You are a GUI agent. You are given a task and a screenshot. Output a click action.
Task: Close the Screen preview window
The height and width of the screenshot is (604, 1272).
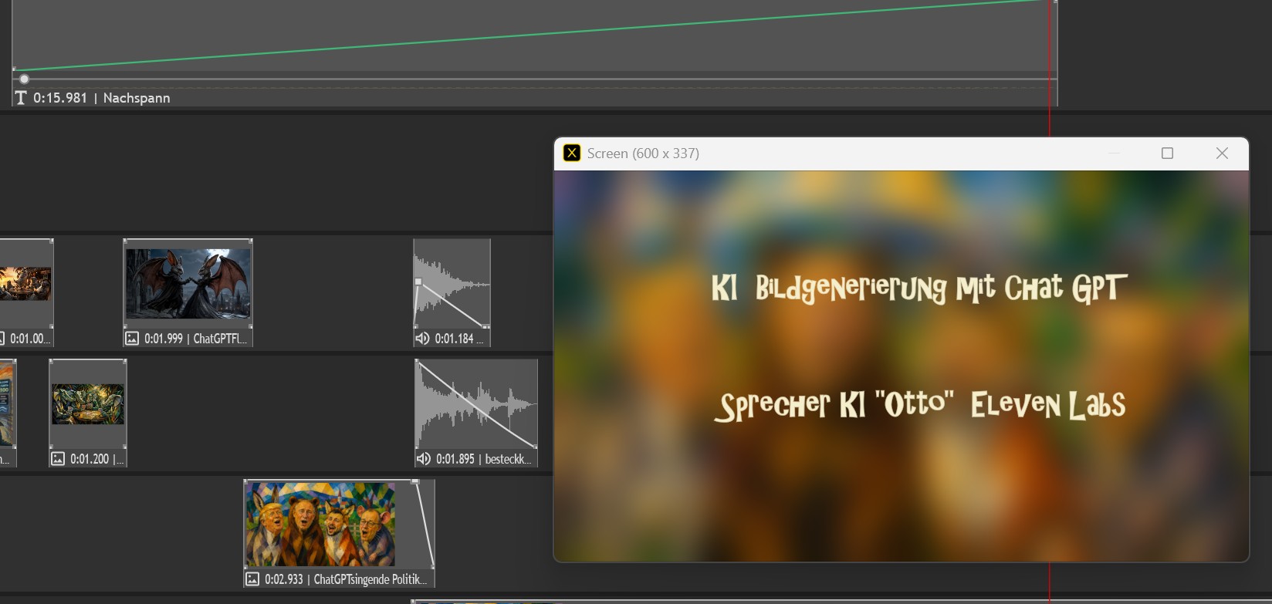click(1222, 153)
